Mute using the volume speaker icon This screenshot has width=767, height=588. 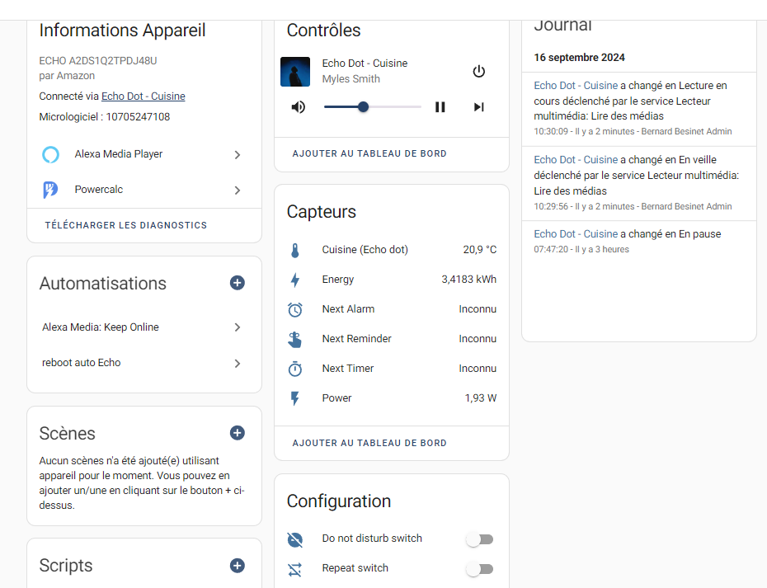(299, 107)
